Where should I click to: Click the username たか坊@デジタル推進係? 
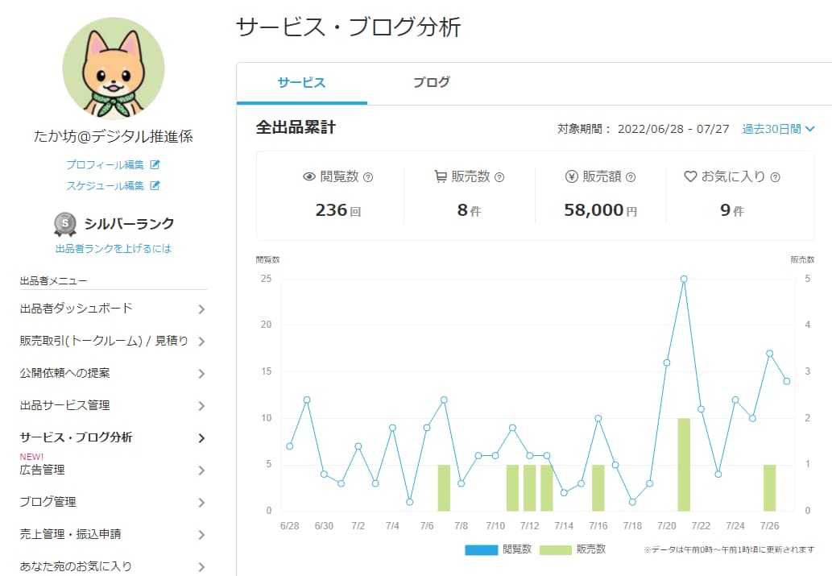point(113,136)
